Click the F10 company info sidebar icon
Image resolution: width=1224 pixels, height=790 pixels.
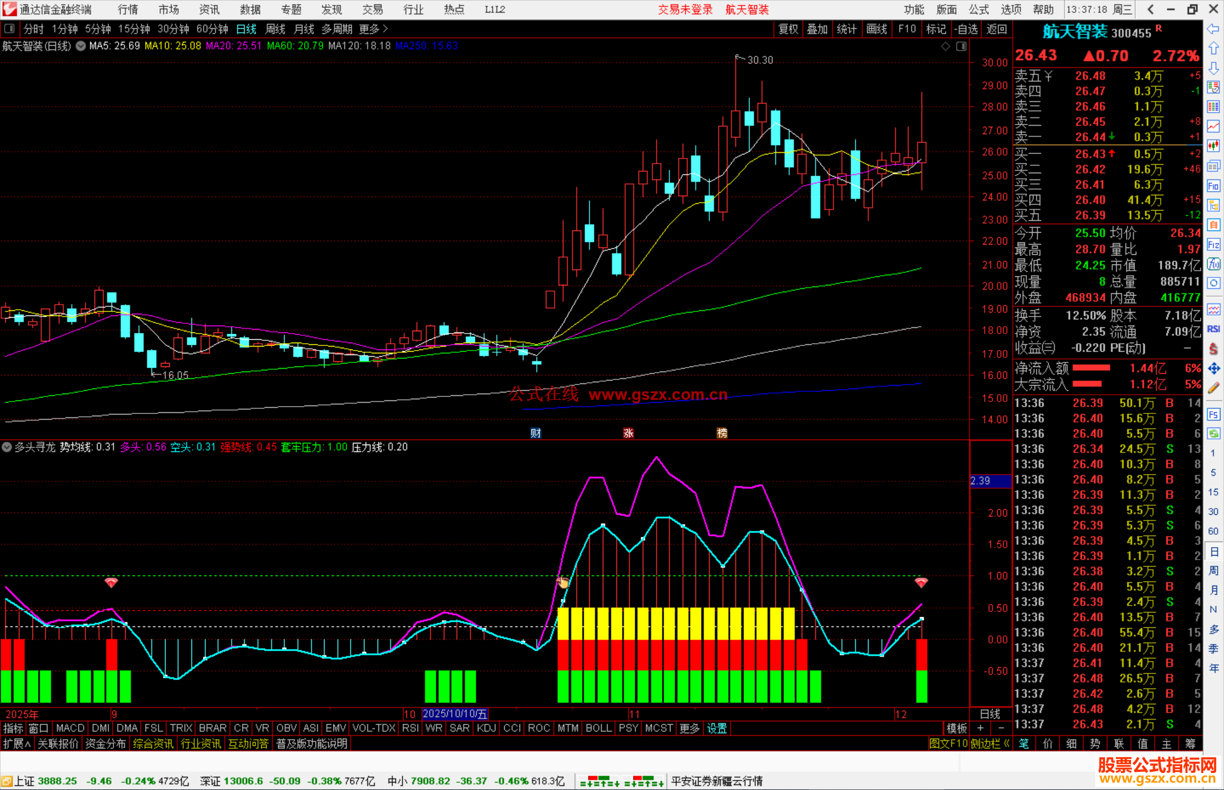(x=1213, y=186)
